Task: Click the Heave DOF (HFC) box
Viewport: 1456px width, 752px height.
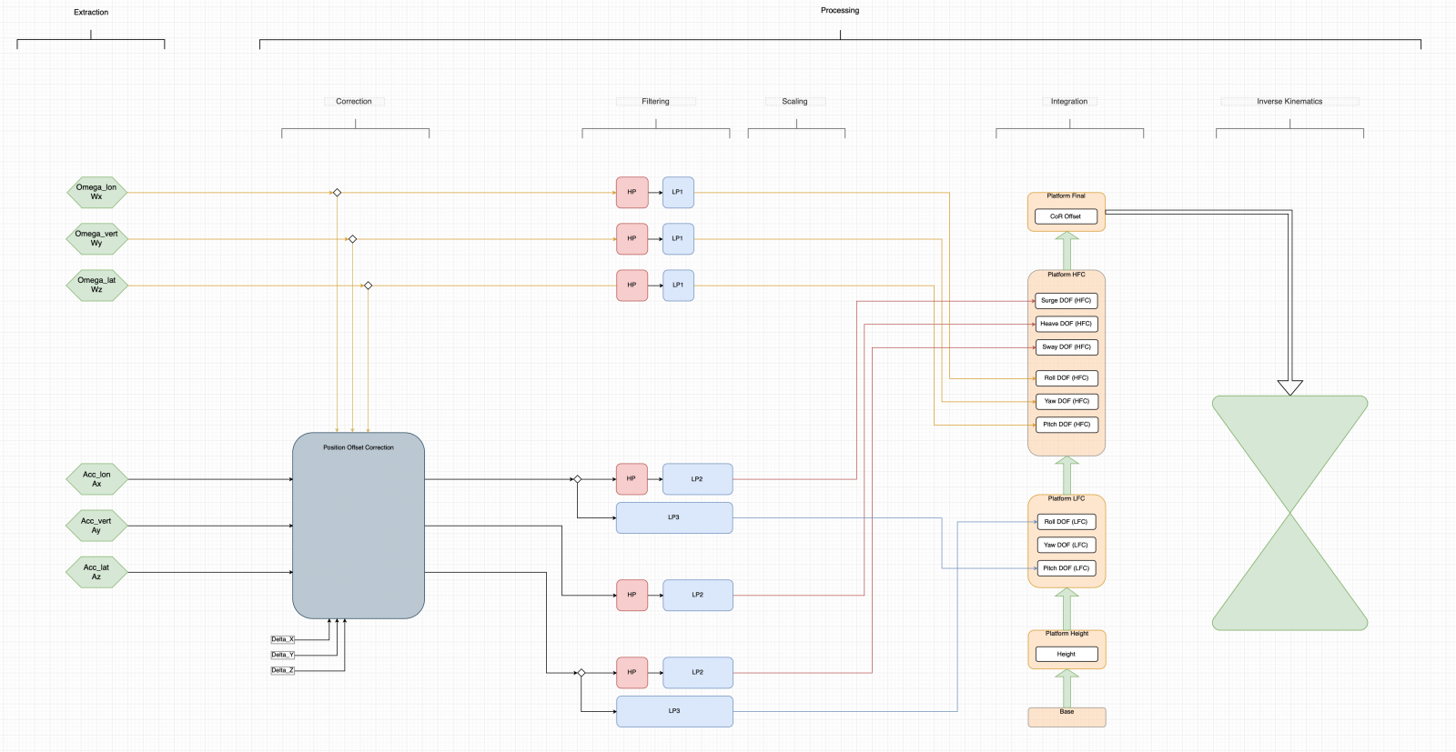Action: 1066,324
